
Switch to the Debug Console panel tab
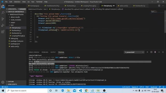coord(34,52)
